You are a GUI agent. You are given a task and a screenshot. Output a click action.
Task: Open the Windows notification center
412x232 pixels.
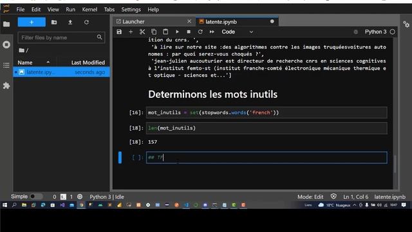(404, 205)
